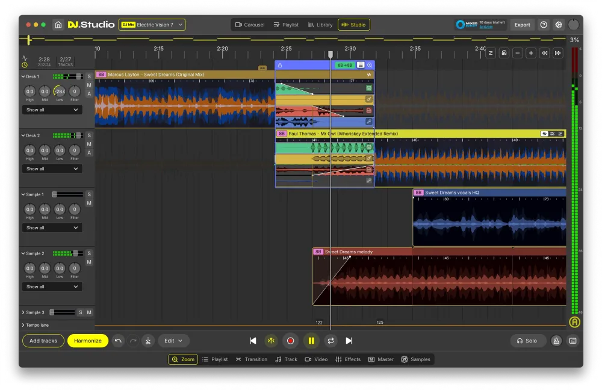Open Effects tab in bottom bar
Screen dimensions: 602x390
coord(348,359)
